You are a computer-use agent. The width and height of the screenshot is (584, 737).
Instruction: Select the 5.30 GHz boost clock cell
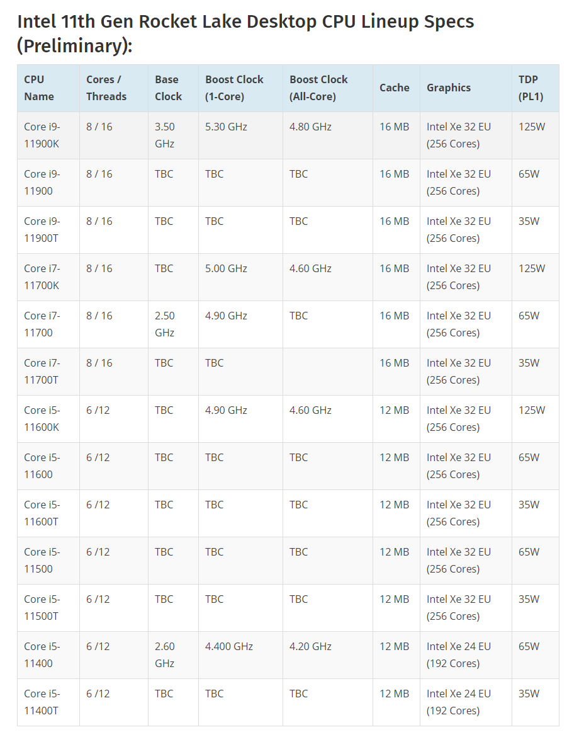point(240,135)
